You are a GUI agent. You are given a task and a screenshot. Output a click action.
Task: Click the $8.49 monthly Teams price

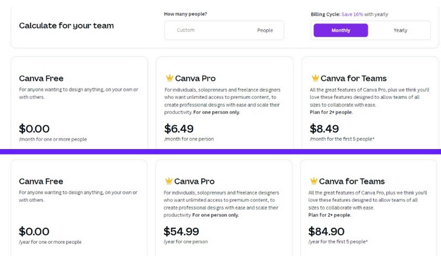pyautogui.click(x=324, y=128)
